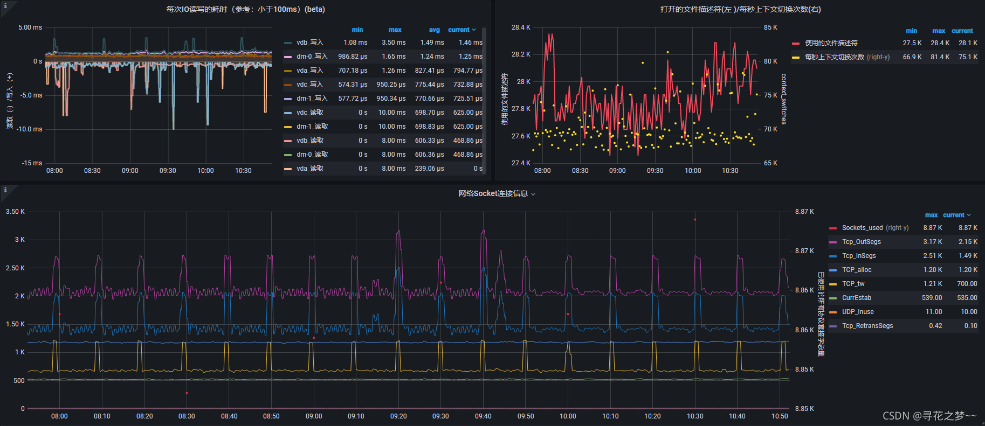985x426 pixels.
Task: Sort IO latency legend by max
Action: point(395,30)
